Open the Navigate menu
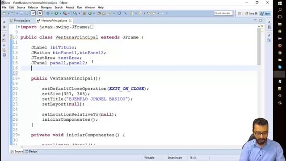 (x=46, y=8)
